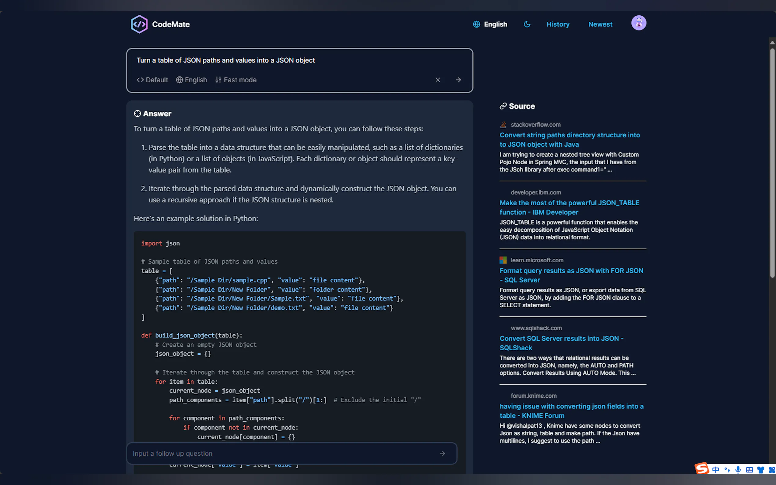Open the Stack Overflow Java JSON paths link

(x=569, y=140)
